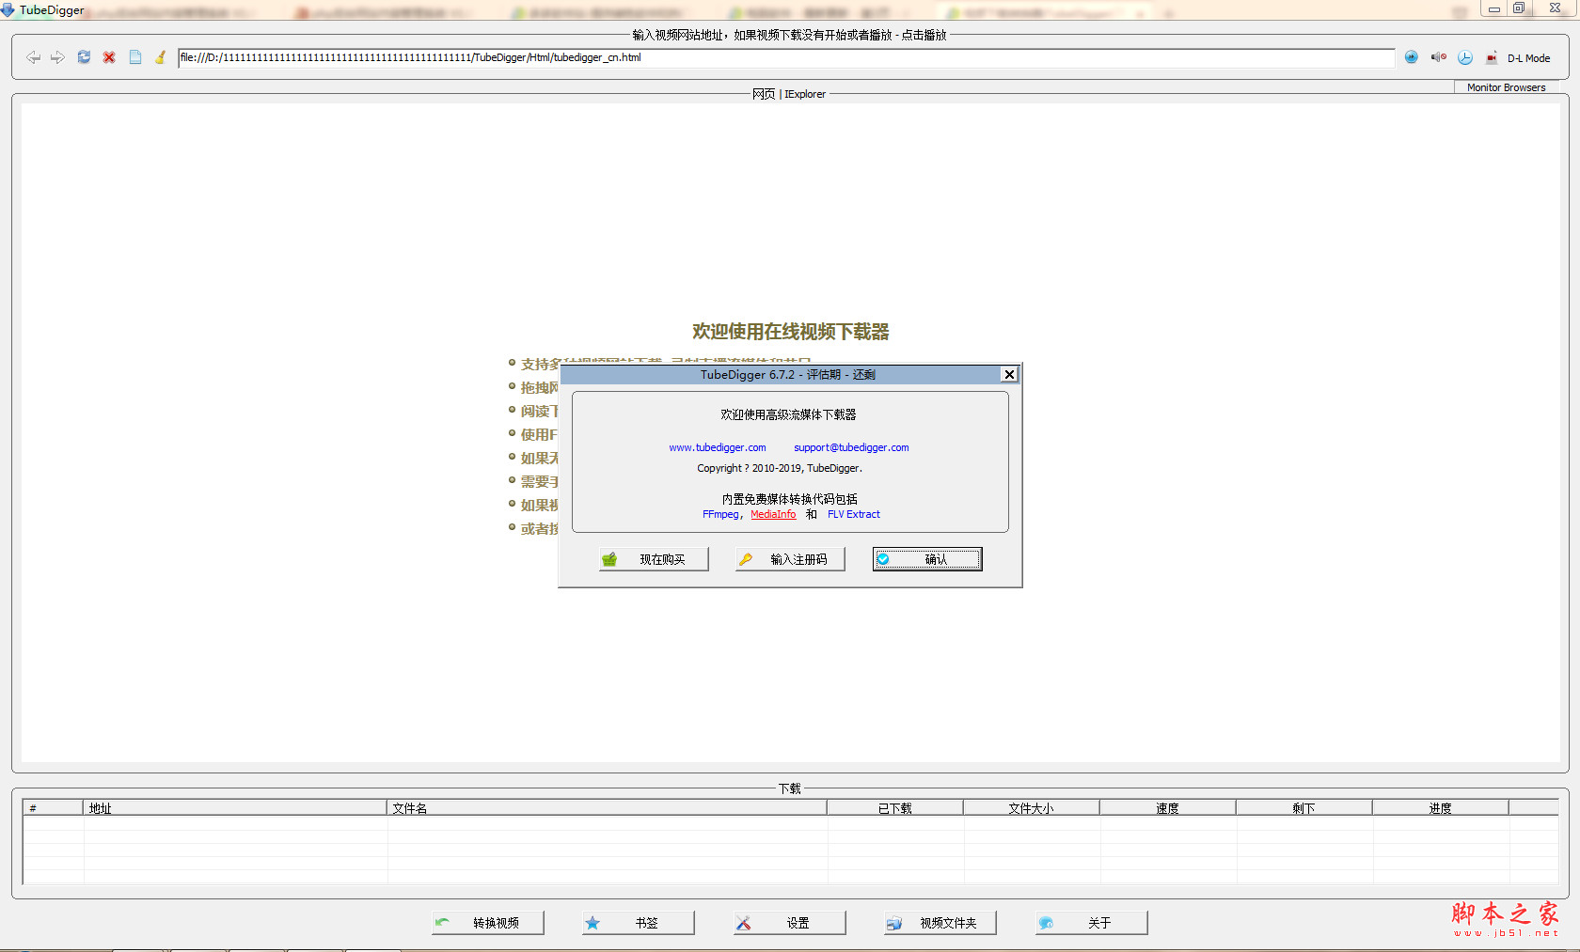1580x952 pixels.
Task: Click the 现在购买 buy now button
Action: pos(654,559)
